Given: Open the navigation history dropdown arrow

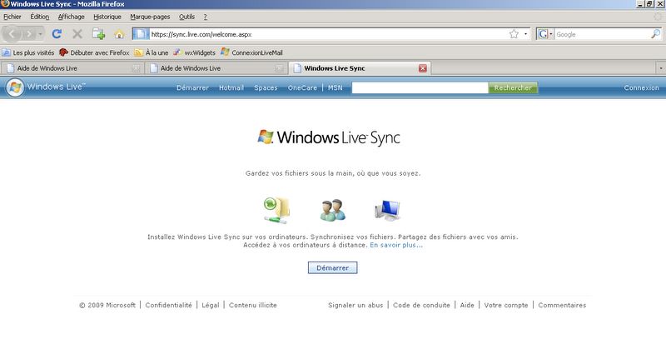Looking at the screenshot, I should [40, 34].
